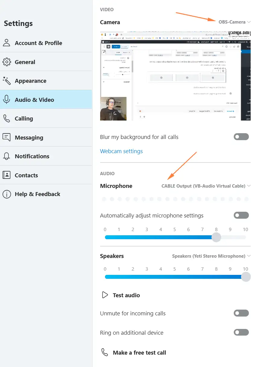Click the Appearance magic wand icon

click(6, 81)
